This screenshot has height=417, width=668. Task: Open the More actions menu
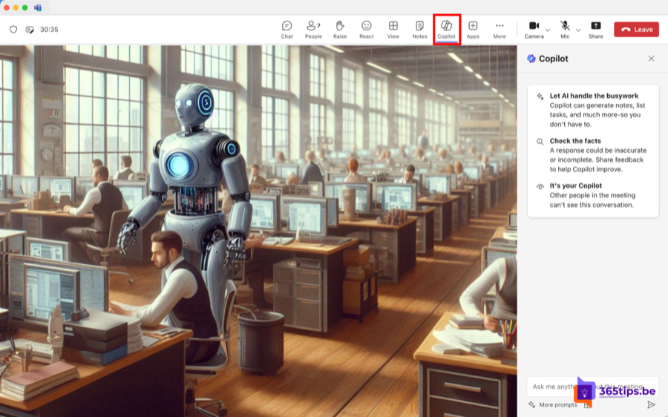click(x=500, y=30)
